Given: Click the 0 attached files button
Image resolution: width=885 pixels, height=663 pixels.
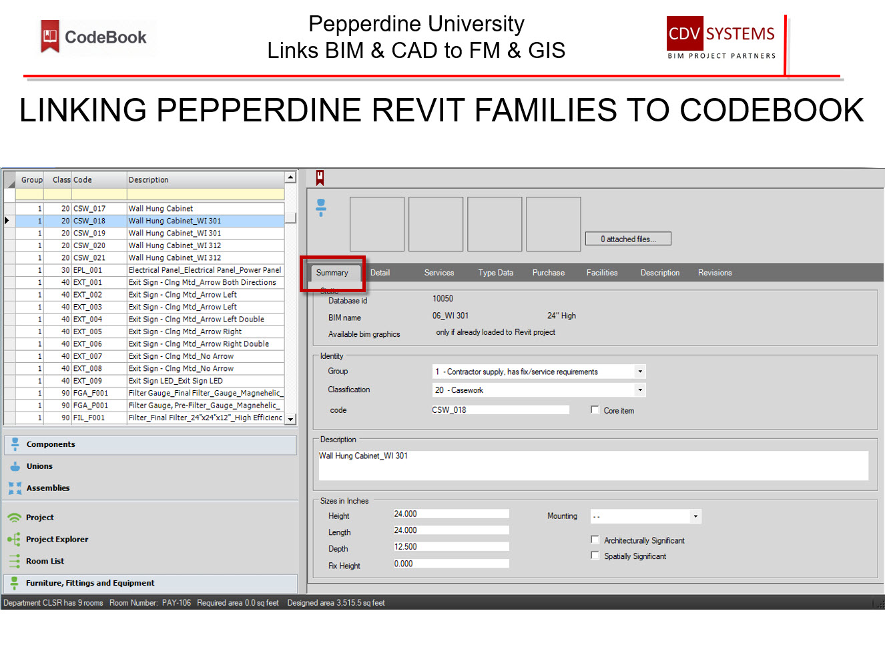Looking at the screenshot, I should [628, 239].
